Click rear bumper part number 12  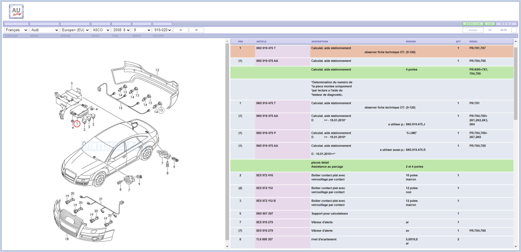[x=157, y=70]
